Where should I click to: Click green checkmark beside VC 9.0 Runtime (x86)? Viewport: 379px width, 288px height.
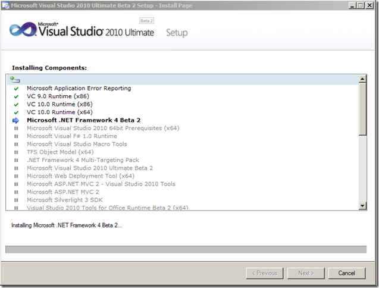pos(16,96)
